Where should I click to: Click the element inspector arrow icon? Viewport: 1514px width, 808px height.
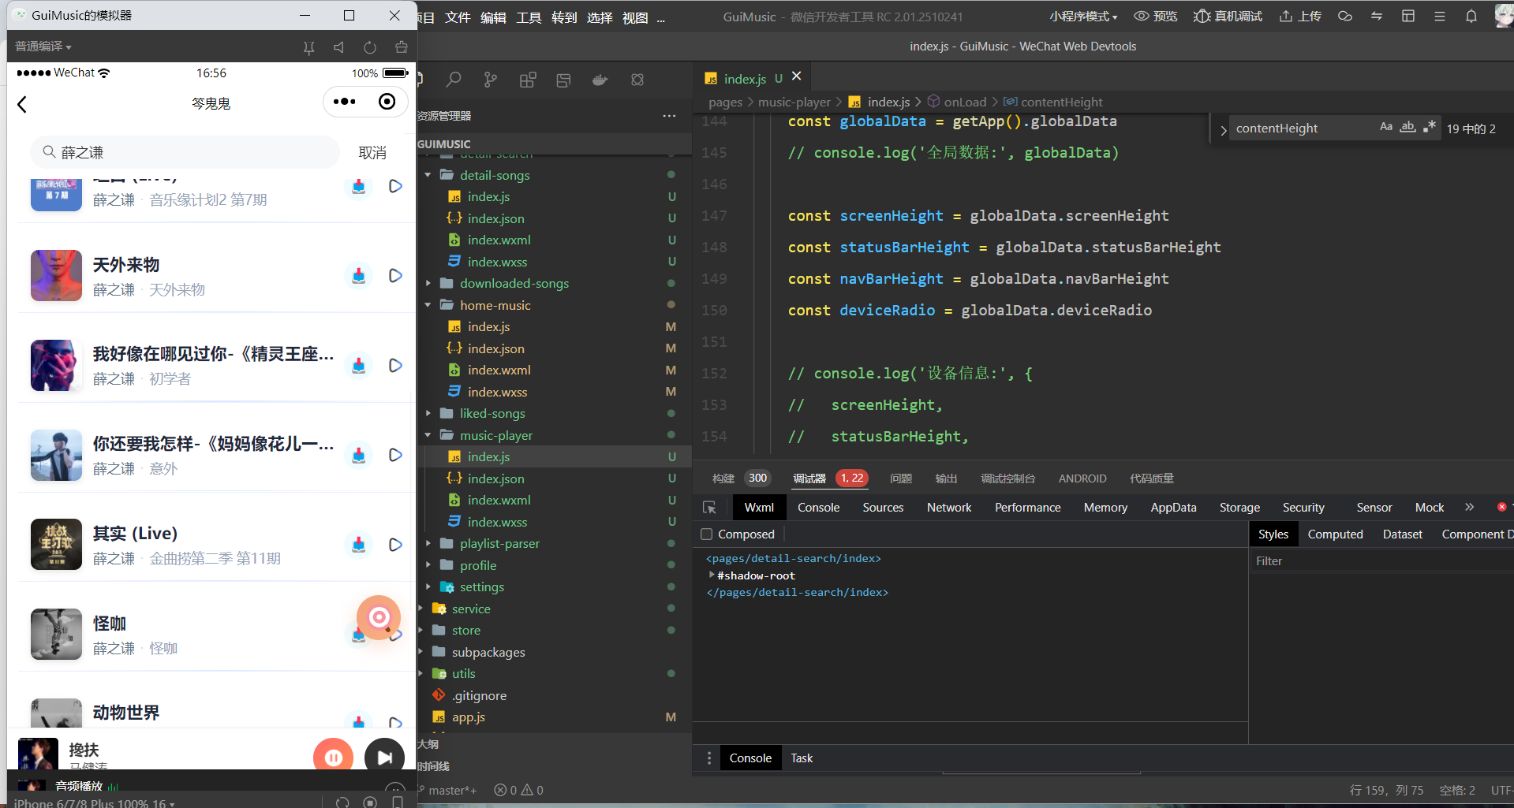[709, 508]
